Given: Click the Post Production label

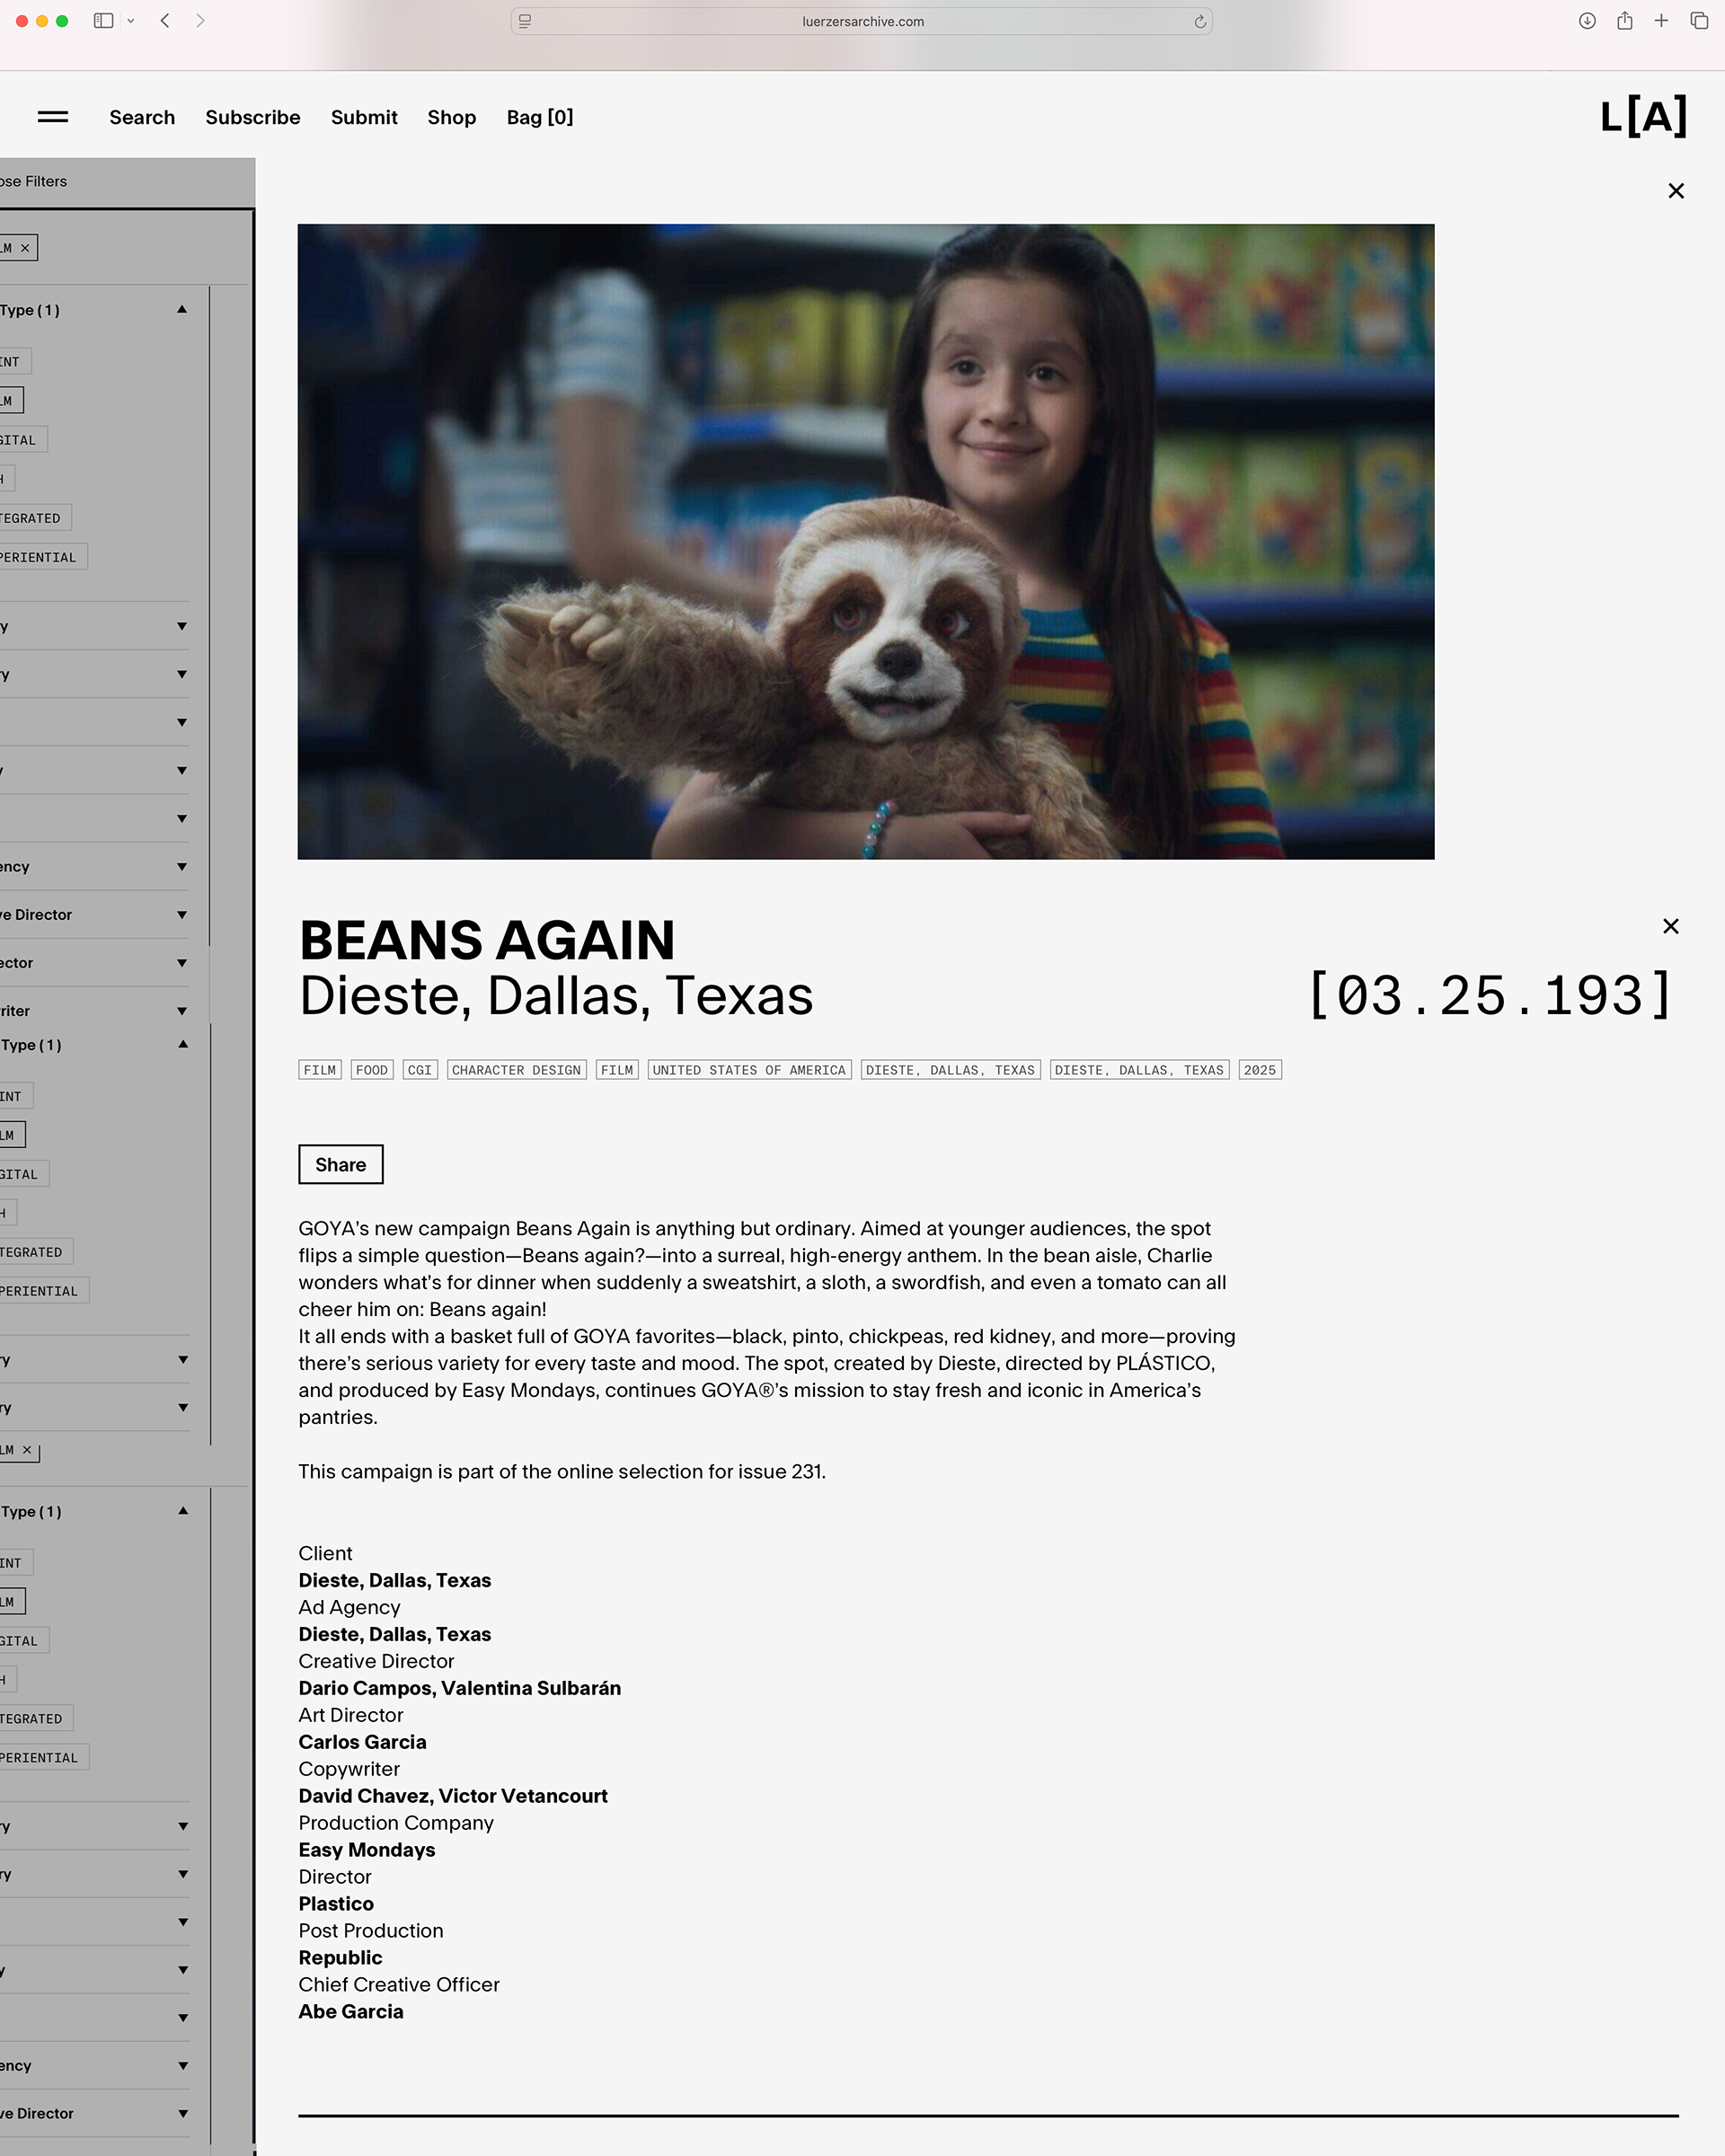Looking at the screenshot, I should [371, 1931].
